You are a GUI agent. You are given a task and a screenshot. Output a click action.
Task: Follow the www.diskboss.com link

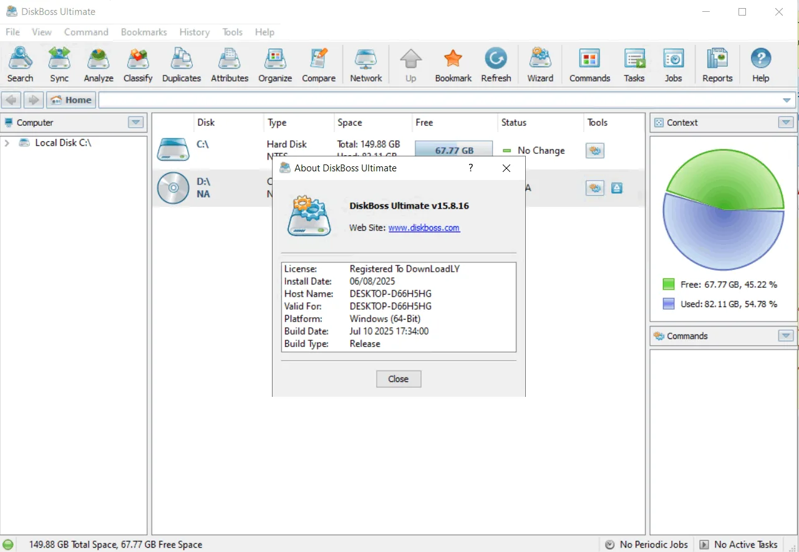click(x=424, y=228)
